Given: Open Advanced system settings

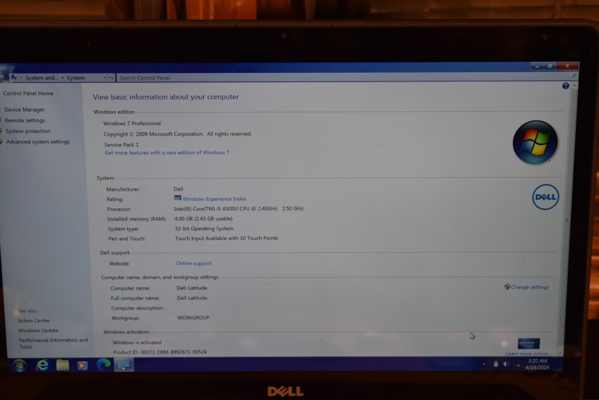Looking at the screenshot, I should tap(38, 142).
